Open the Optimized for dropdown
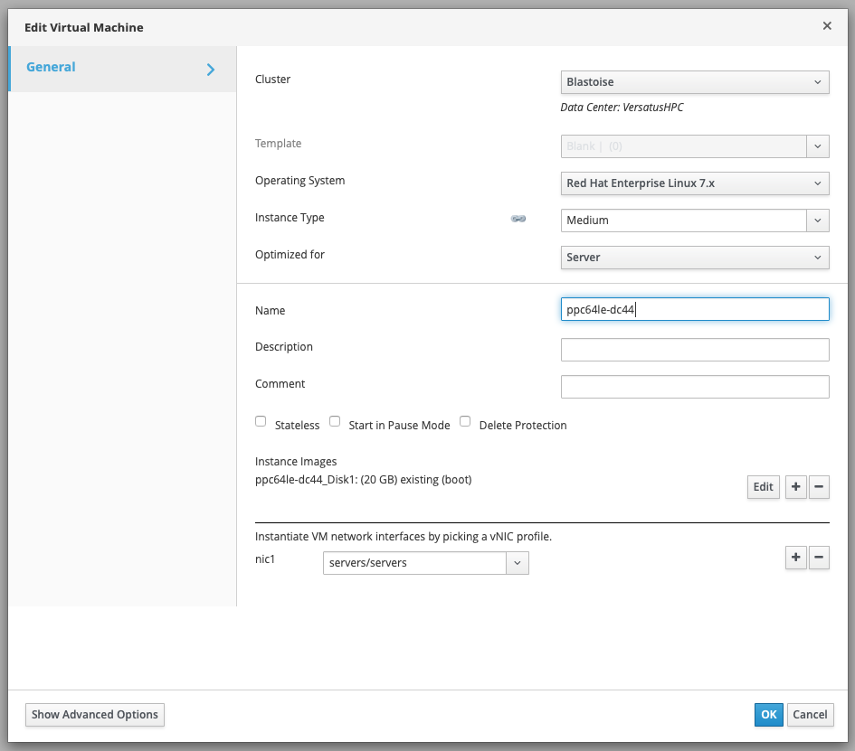Screen dimensions: 855x751 pos(694,258)
